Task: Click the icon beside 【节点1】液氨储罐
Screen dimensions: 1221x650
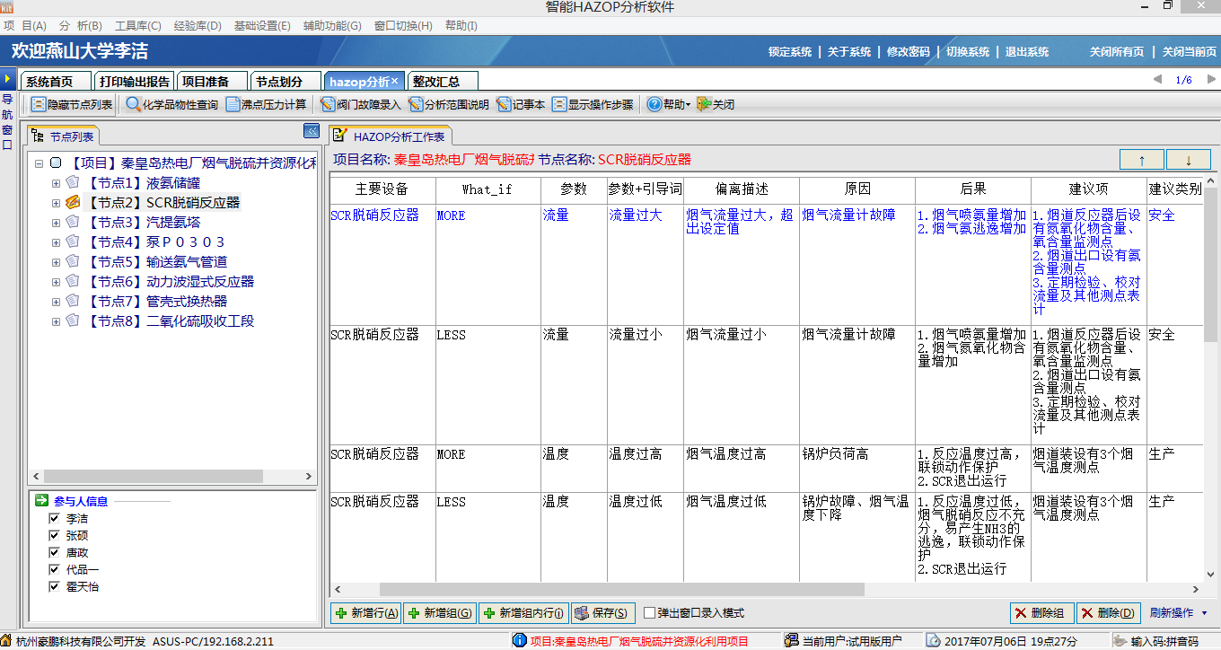Action: (73, 183)
